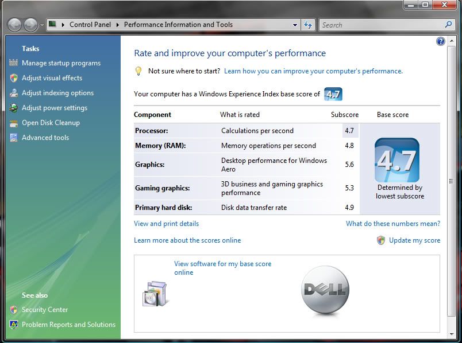The image size is (462, 343).
Task: Open Learn more about the scores online
Action: tap(187, 240)
